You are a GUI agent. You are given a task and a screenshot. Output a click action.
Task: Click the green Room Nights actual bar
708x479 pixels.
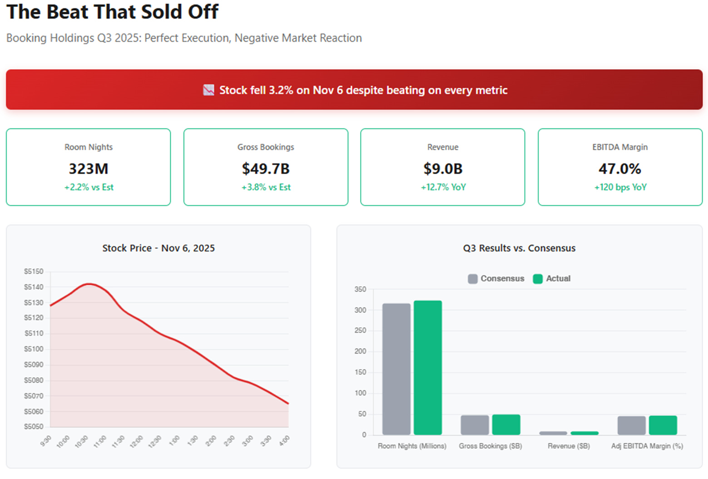point(428,368)
